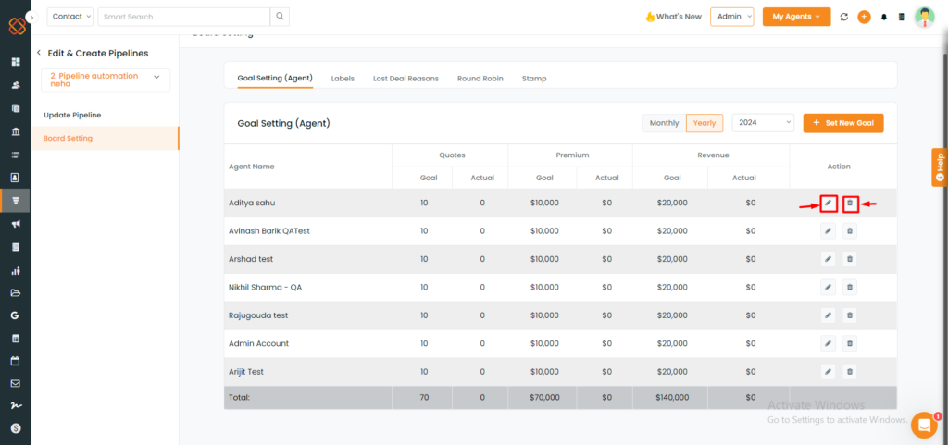Delete Rajugouda test goal

850,315
